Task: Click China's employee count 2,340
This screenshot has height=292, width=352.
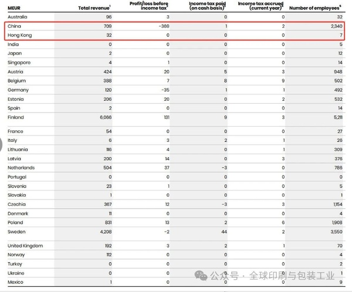Action: (x=337, y=26)
